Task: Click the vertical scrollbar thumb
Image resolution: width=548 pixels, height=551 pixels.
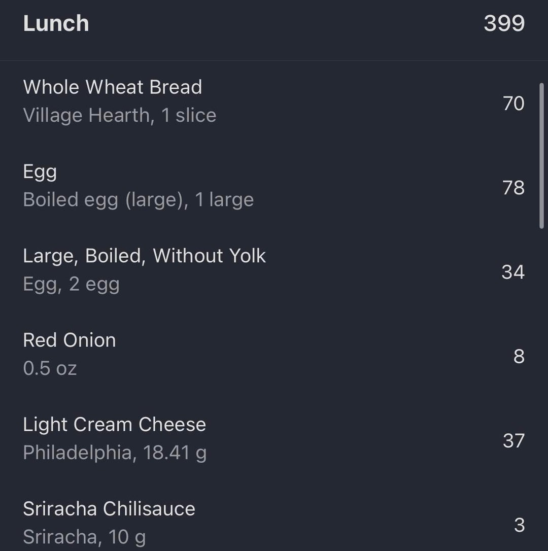Action: point(541,156)
